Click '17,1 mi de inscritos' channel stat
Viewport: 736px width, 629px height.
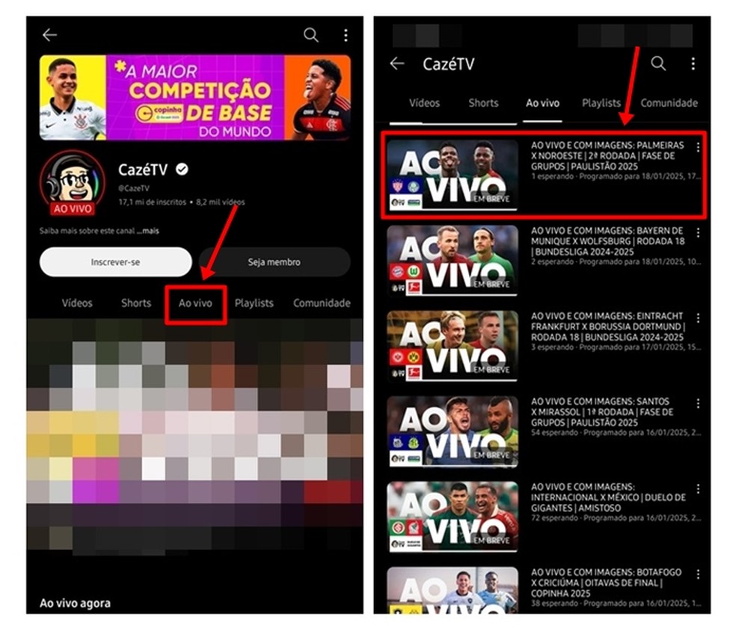[152, 202]
